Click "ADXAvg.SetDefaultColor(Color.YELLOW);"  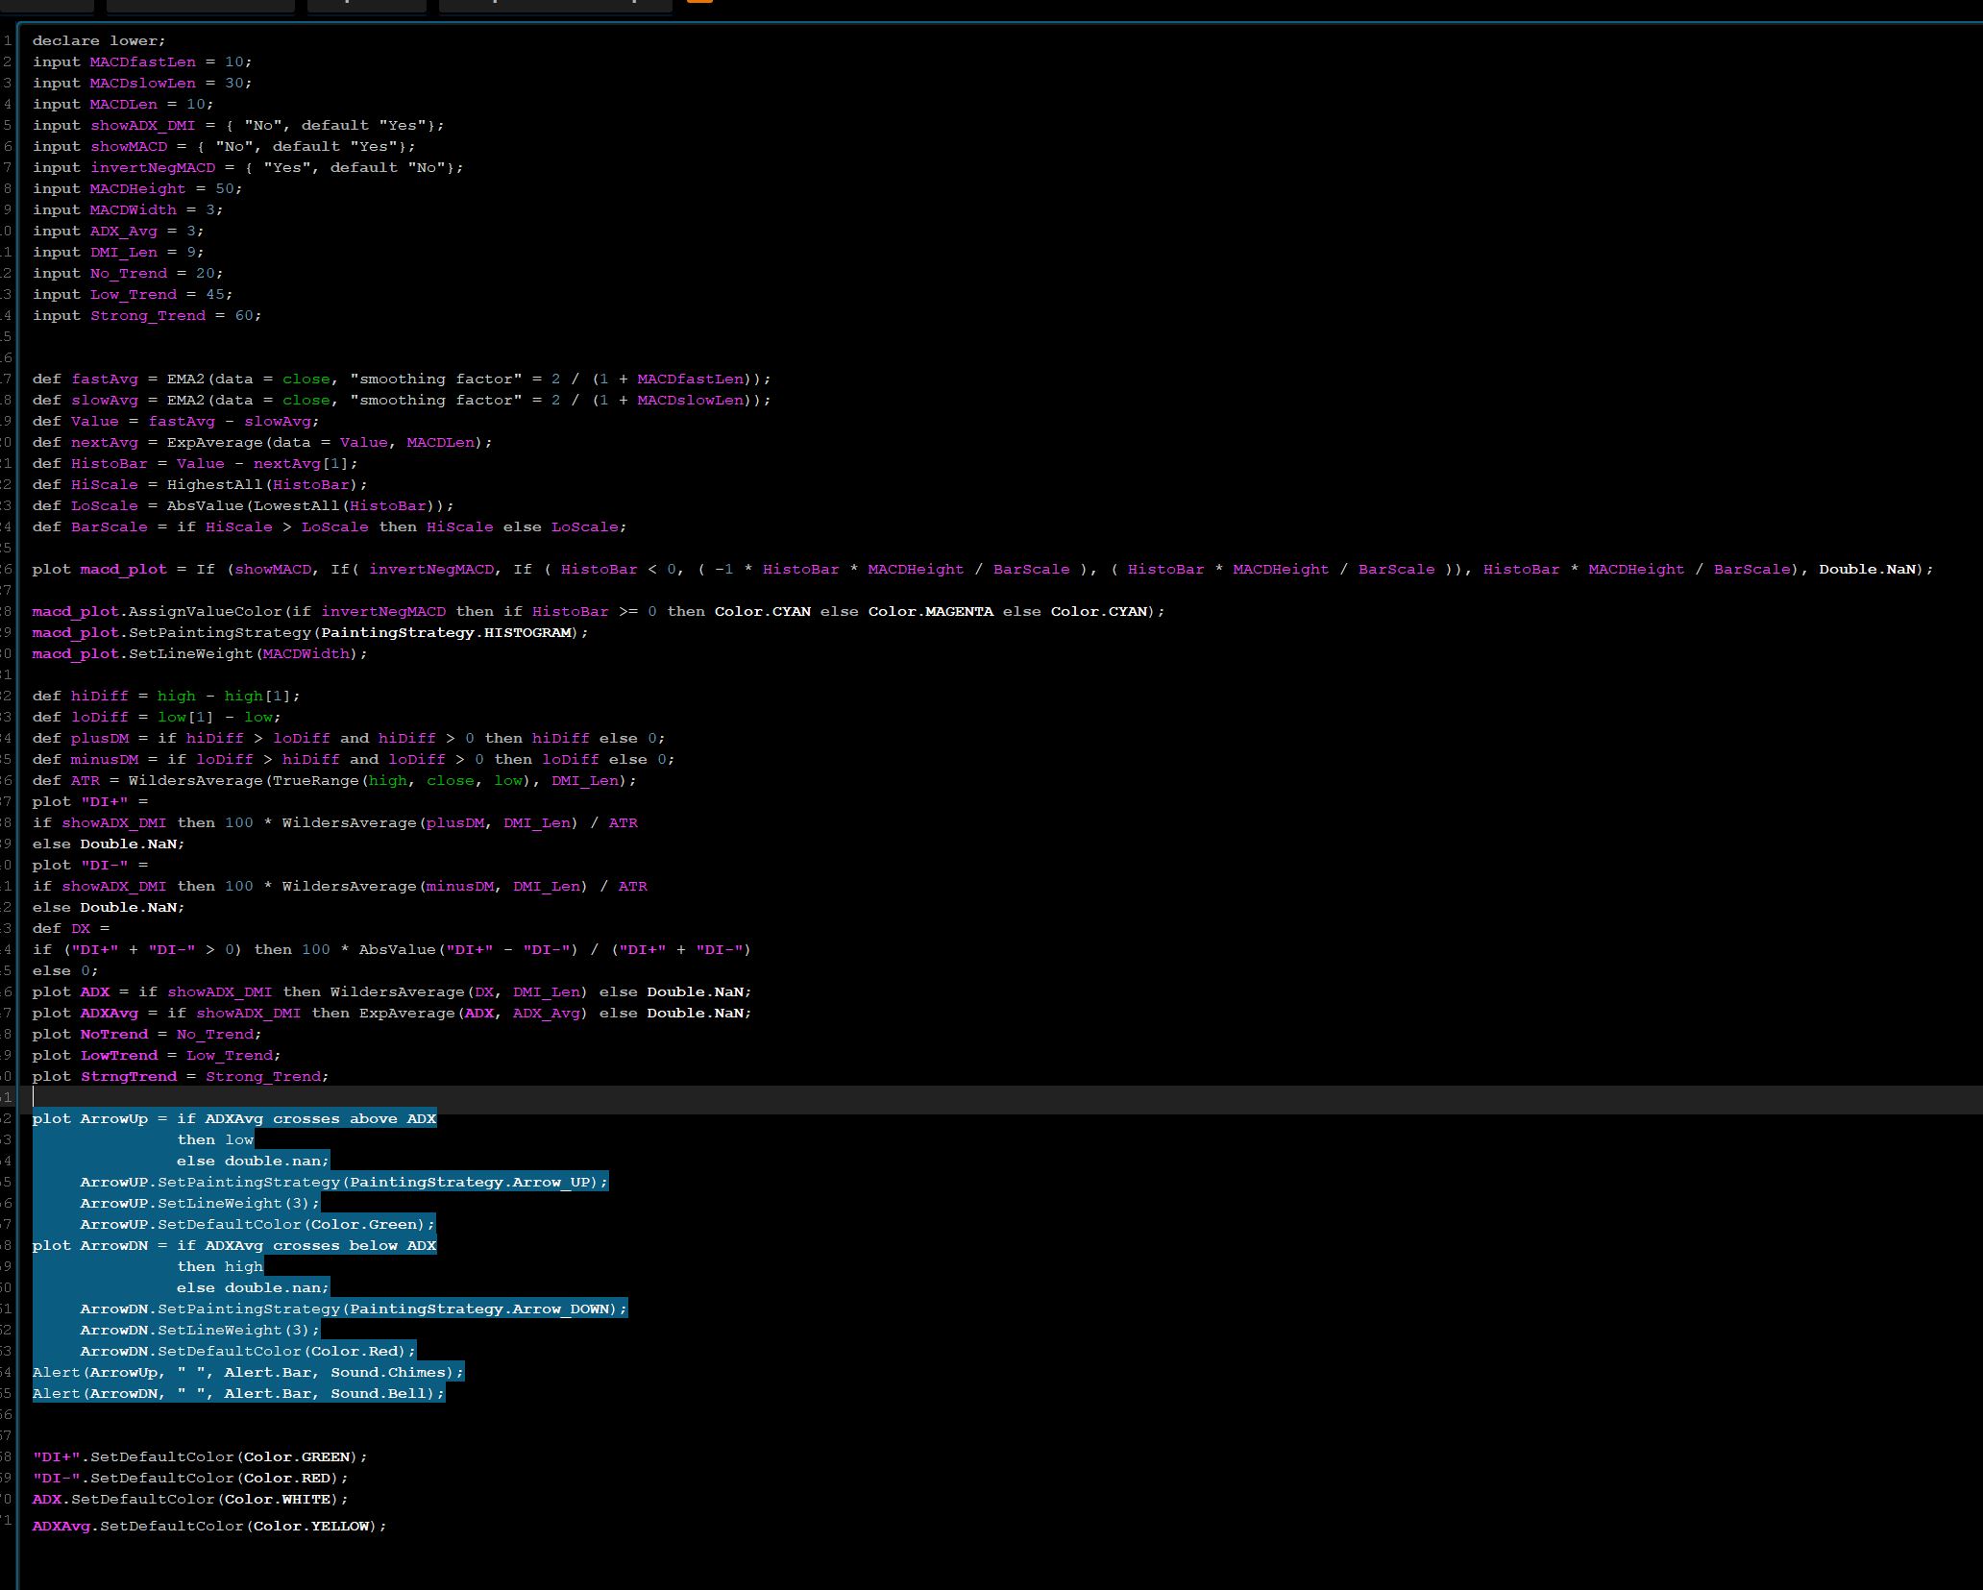(x=209, y=1526)
